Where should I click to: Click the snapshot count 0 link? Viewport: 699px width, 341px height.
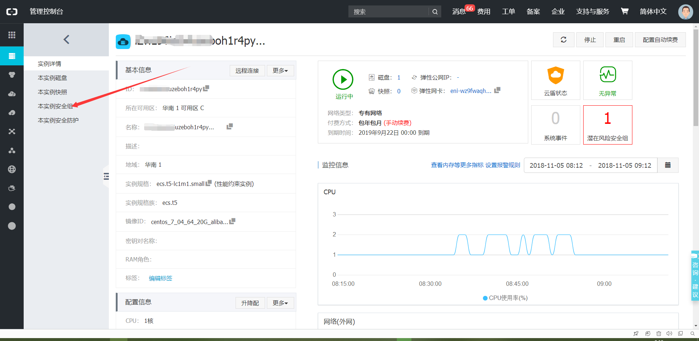(x=399, y=91)
